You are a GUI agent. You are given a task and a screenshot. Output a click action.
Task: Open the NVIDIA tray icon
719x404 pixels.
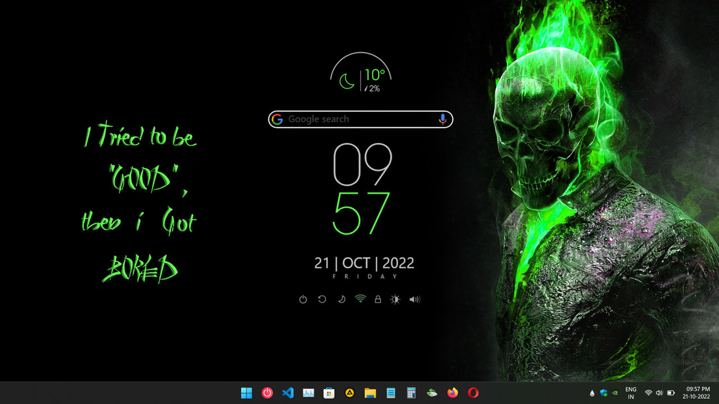pos(616,393)
